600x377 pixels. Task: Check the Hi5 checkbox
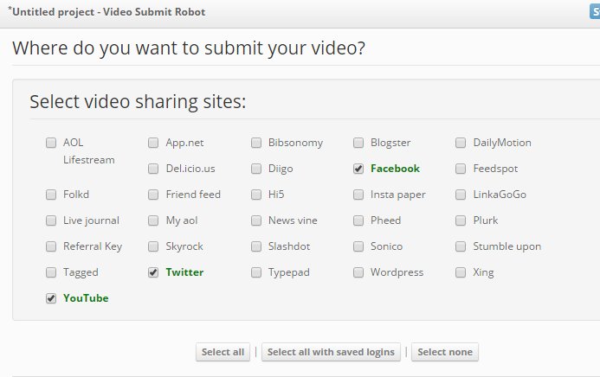coord(256,195)
